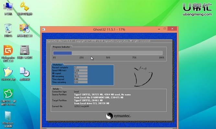Image resolution: width=216 pixels, height=129 pixels.
Task: Click the Source Partition Type:7 NTFS line
Action: coord(102,94)
